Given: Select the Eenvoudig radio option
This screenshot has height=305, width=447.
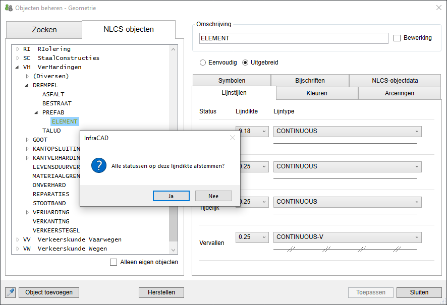Looking at the screenshot, I should 203,63.
